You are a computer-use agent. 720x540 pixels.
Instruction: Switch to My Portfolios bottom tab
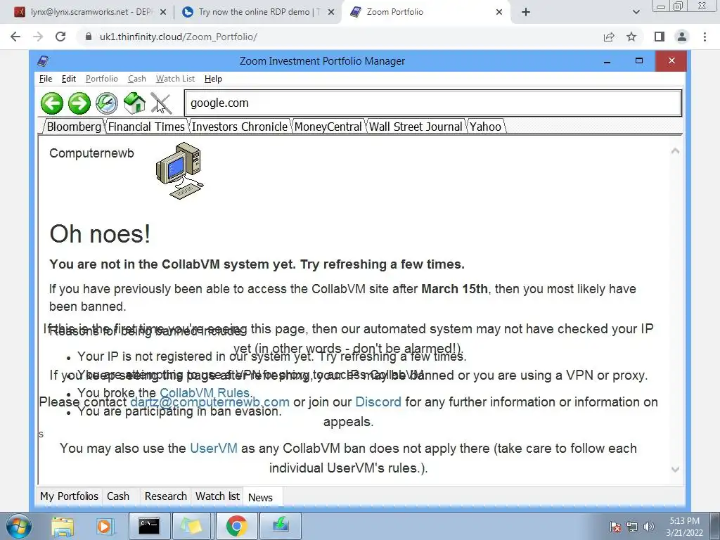click(x=70, y=496)
